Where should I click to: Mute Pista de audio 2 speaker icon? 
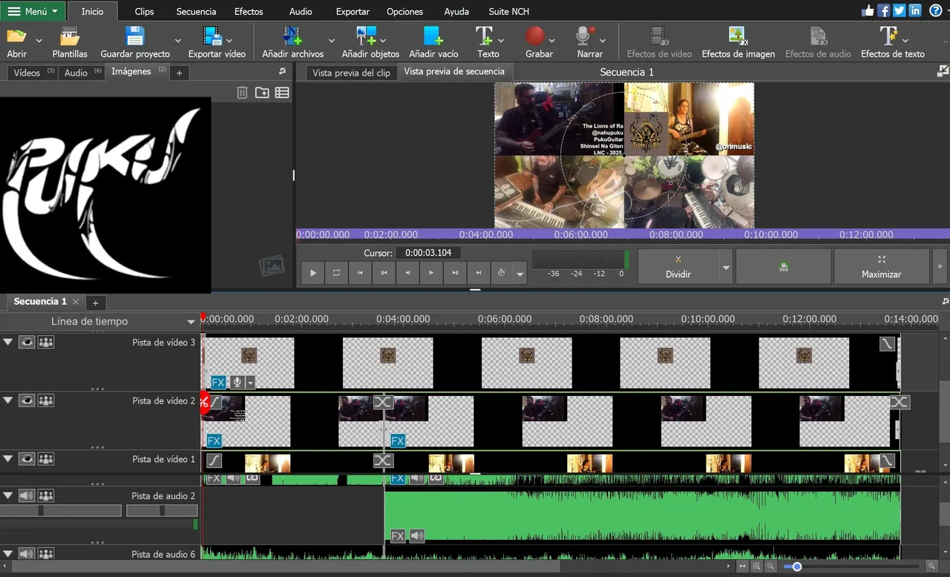(27, 495)
